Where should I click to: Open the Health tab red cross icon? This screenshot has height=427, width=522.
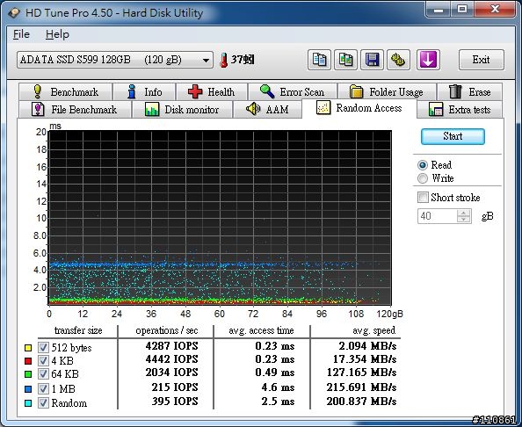pyautogui.click(x=195, y=91)
